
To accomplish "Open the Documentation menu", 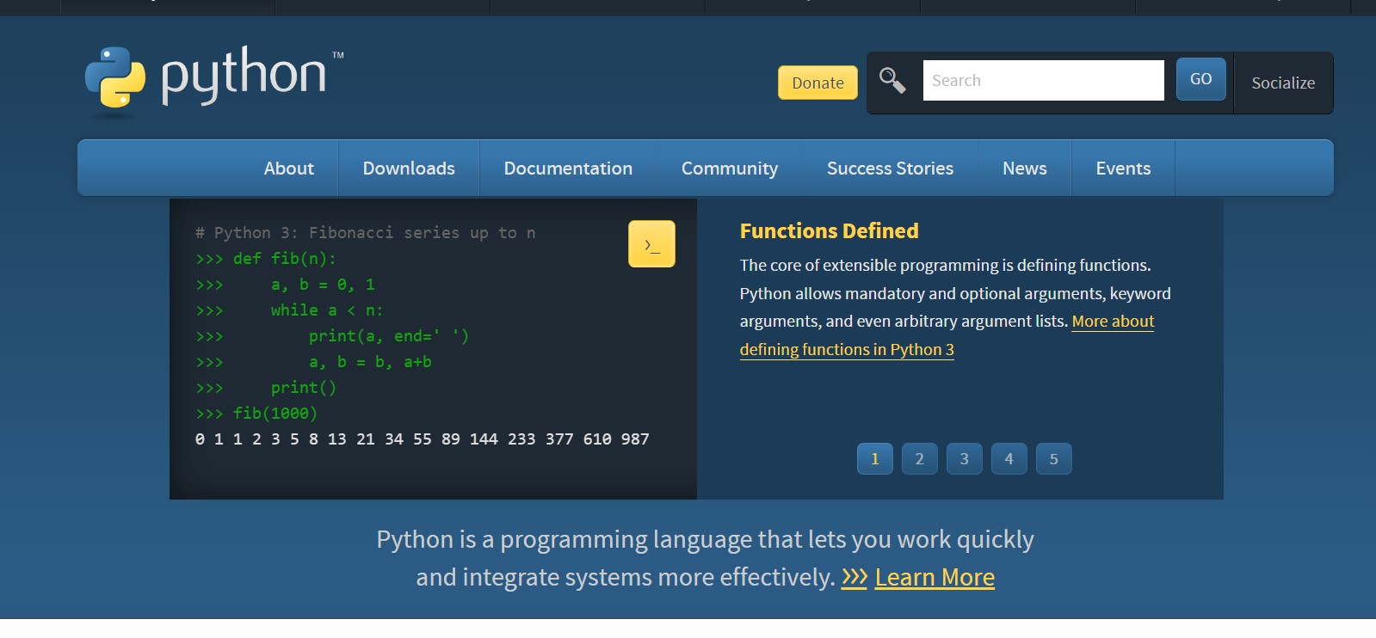I will tap(568, 169).
